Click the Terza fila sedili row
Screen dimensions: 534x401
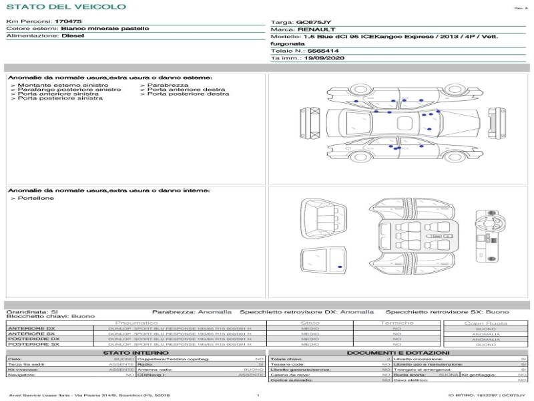[71, 364]
